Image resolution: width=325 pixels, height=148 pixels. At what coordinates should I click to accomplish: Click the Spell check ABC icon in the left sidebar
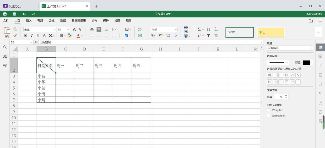pos(5,66)
